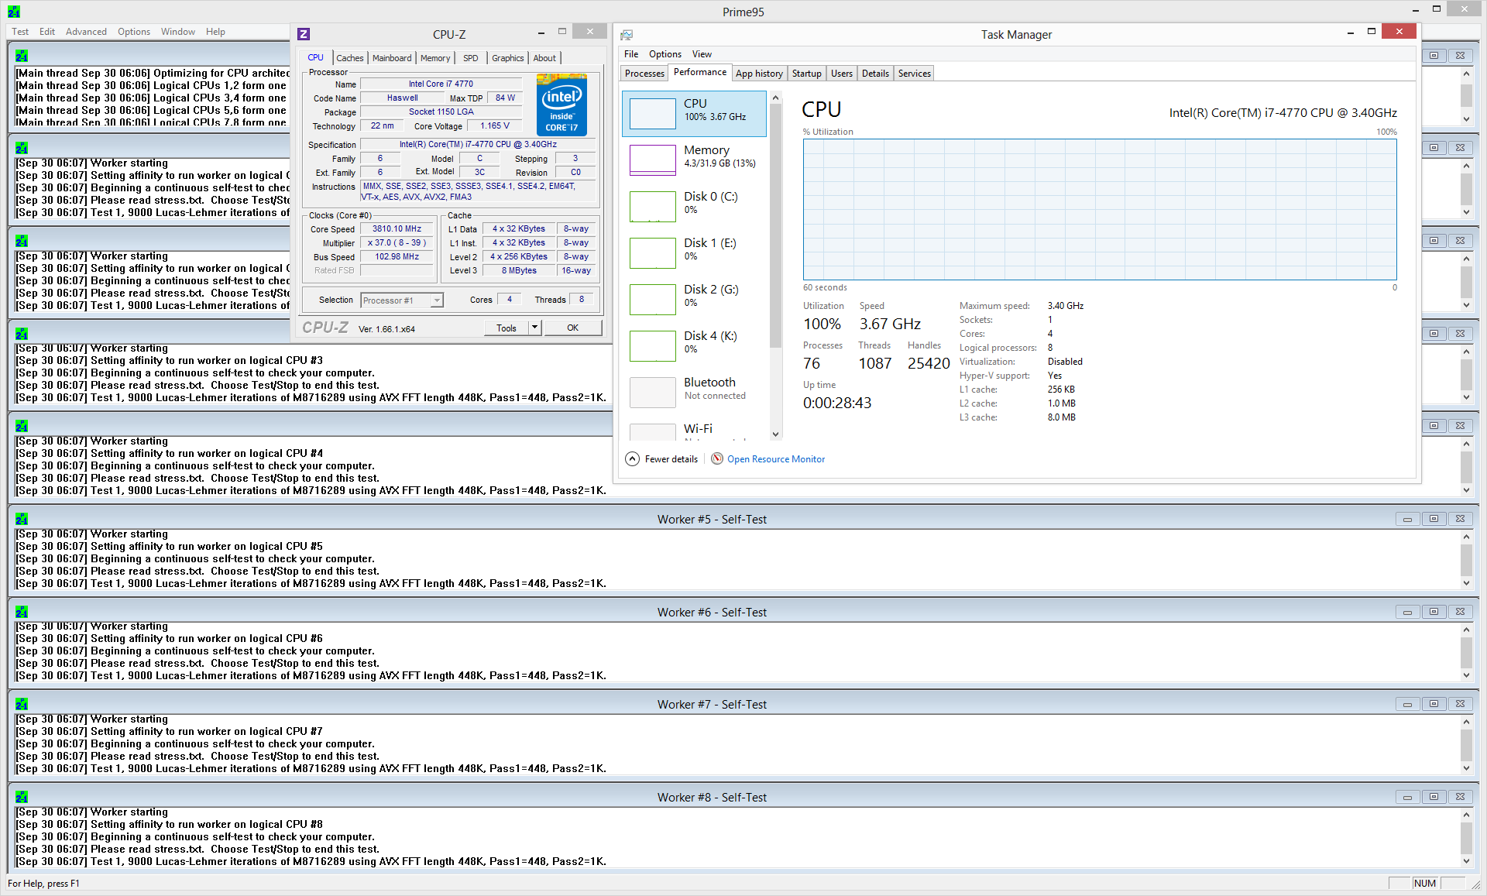Switch to CPU-Z Mainboard tab
The width and height of the screenshot is (1487, 896).
click(392, 58)
